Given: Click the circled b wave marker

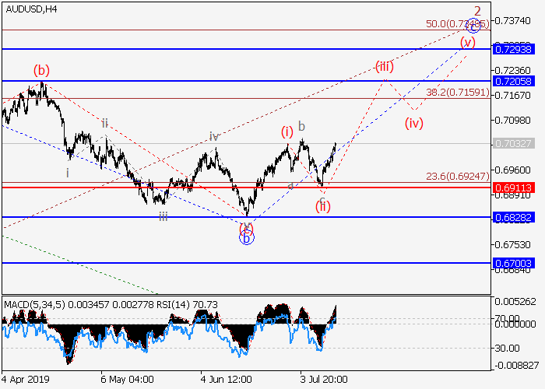Looking at the screenshot, I should tap(246, 238).
